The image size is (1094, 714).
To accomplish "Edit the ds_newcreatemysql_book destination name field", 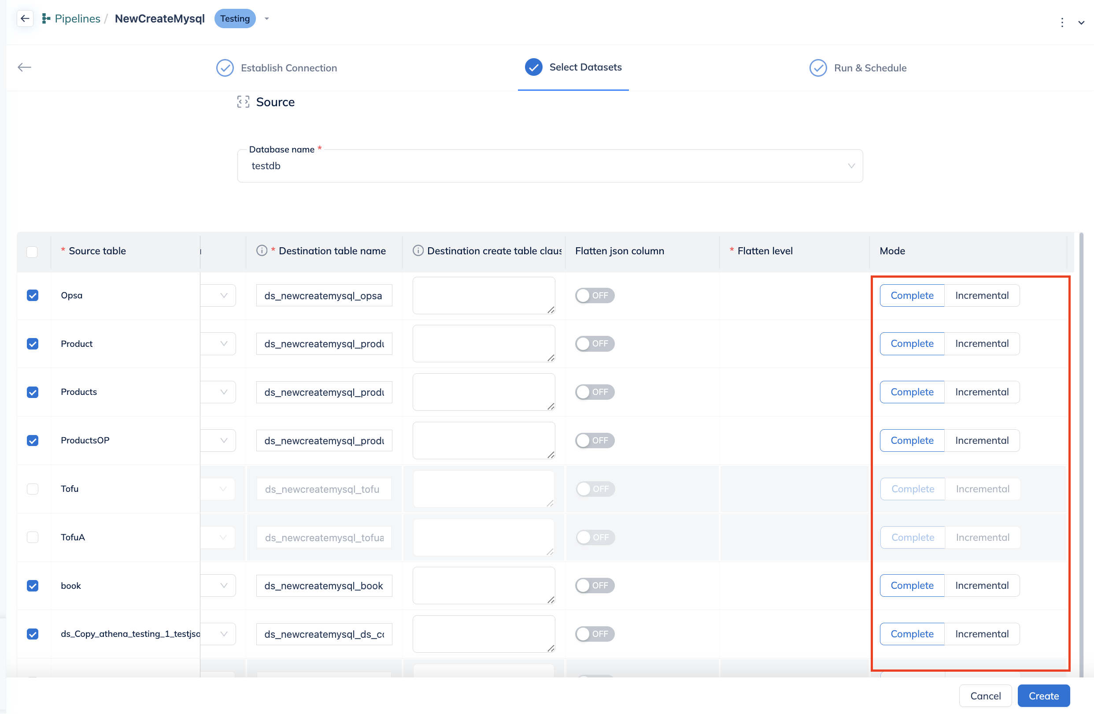I will coord(324,586).
